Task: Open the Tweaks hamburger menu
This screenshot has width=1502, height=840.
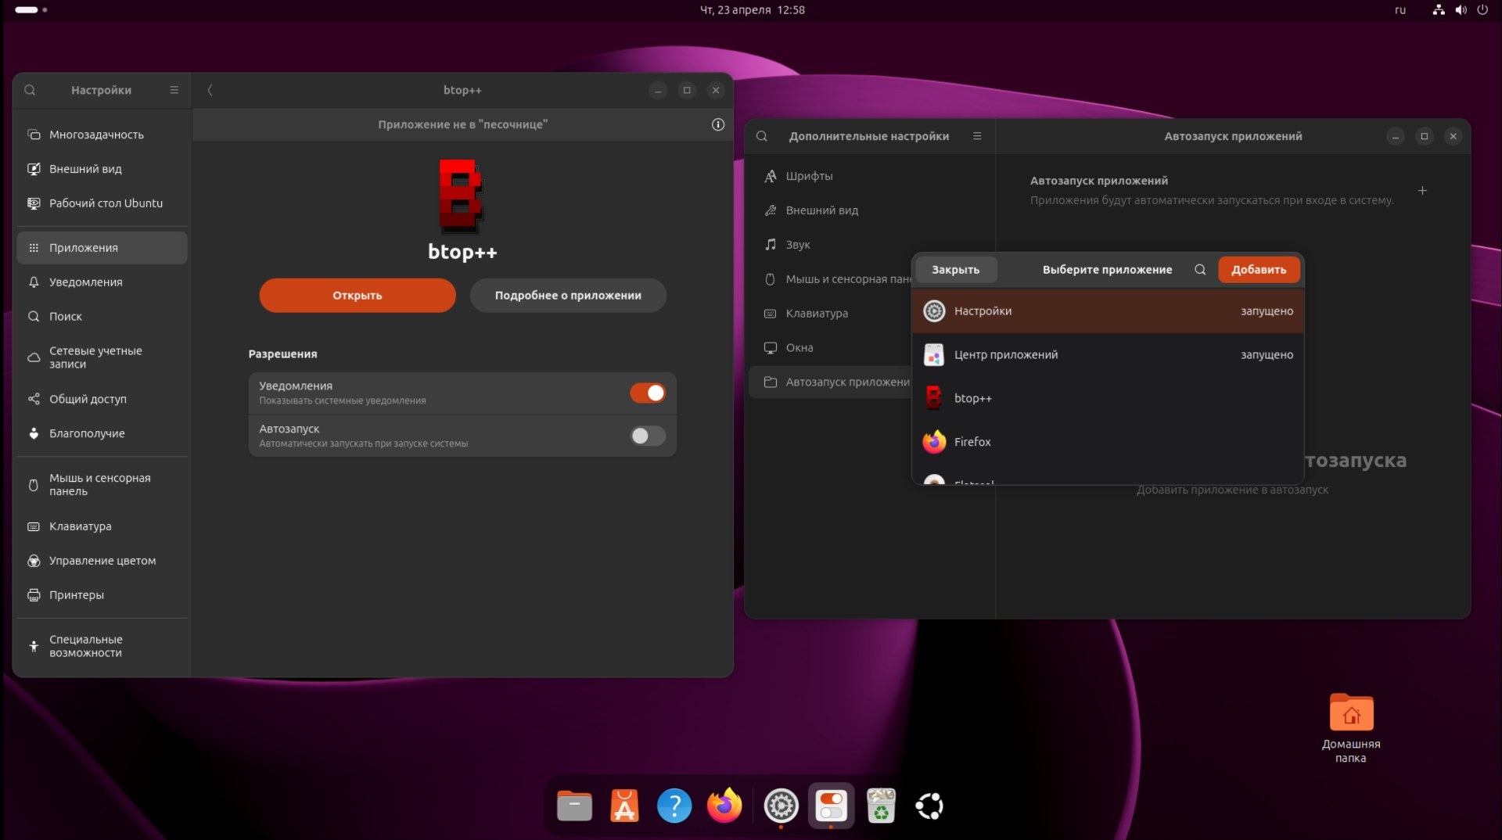Action: tap(976, 136)
